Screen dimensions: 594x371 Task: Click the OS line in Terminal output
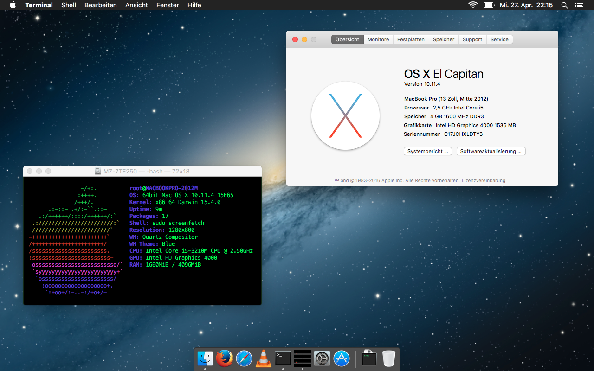coord(181,195)
